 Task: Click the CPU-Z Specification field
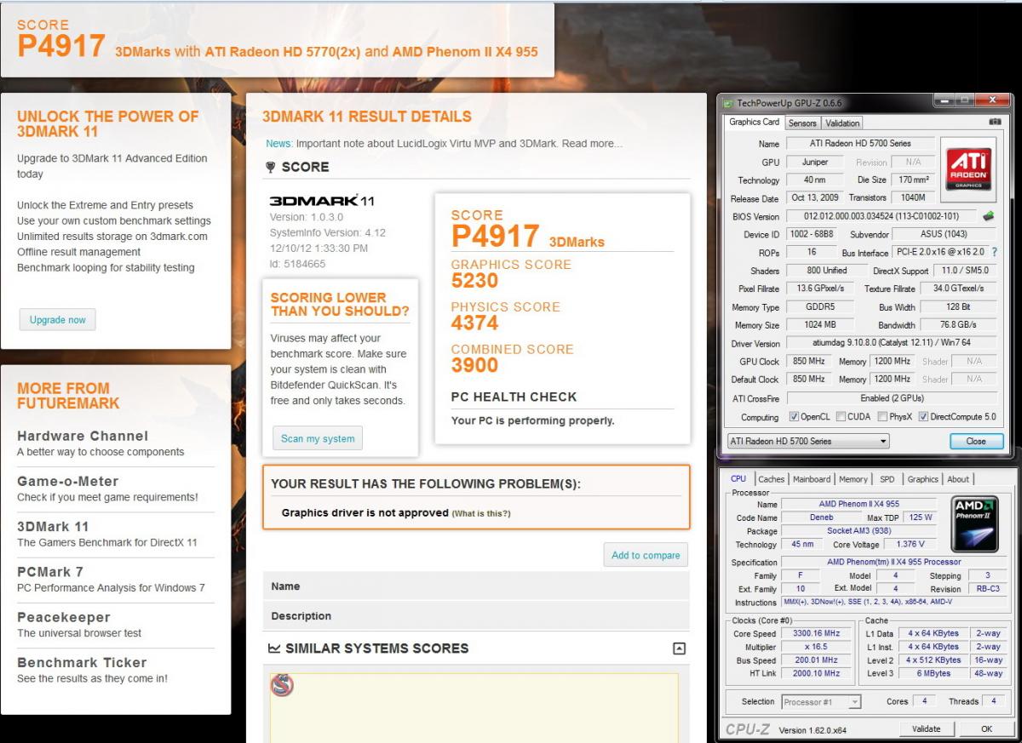tap(893, 562)
